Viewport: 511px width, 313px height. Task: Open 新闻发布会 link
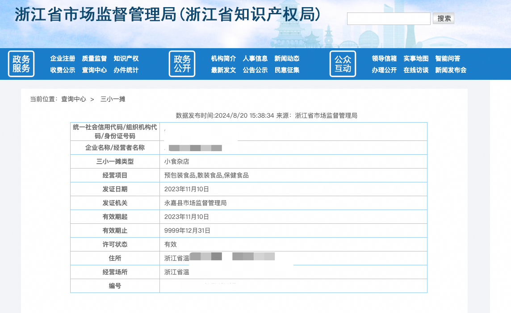(x=451, y=70)
